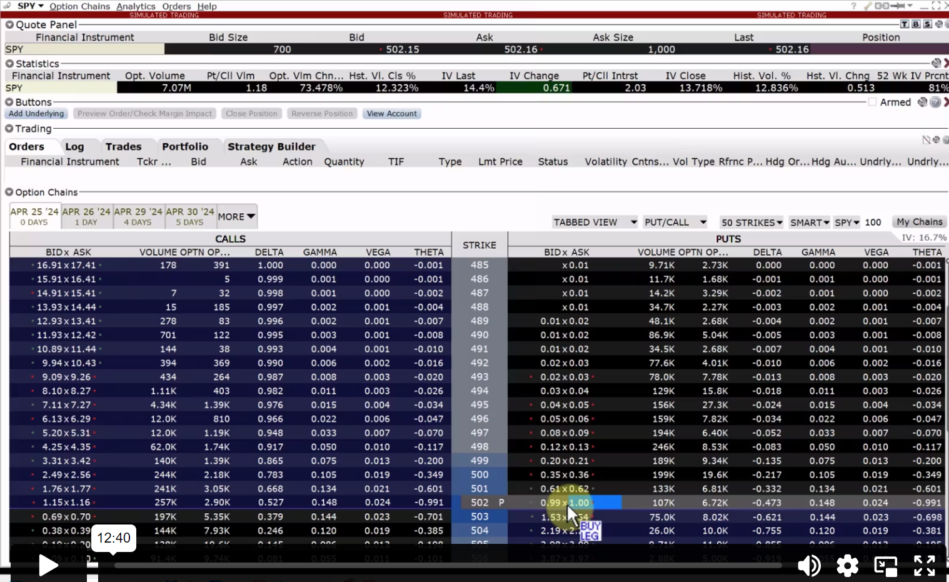The width and height of the screenshot is (949, 582).
Task: Enable the Armed checkbox
Action: click(872, 102)
